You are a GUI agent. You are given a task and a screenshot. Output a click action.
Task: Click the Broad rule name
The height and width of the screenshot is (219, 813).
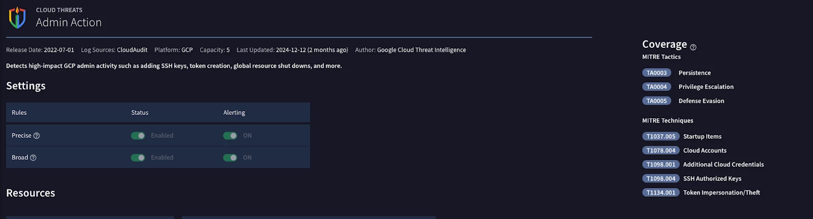click(20, 158)
